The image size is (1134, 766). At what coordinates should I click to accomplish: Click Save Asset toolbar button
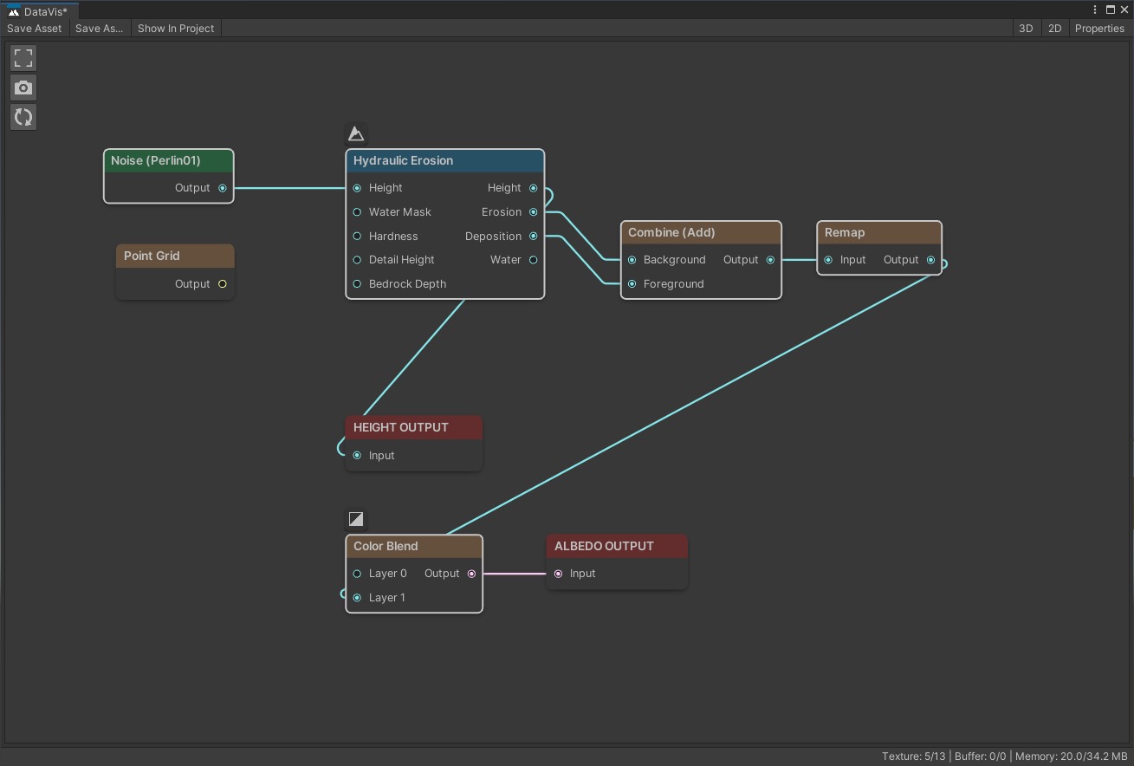click(x=35, y=29)
